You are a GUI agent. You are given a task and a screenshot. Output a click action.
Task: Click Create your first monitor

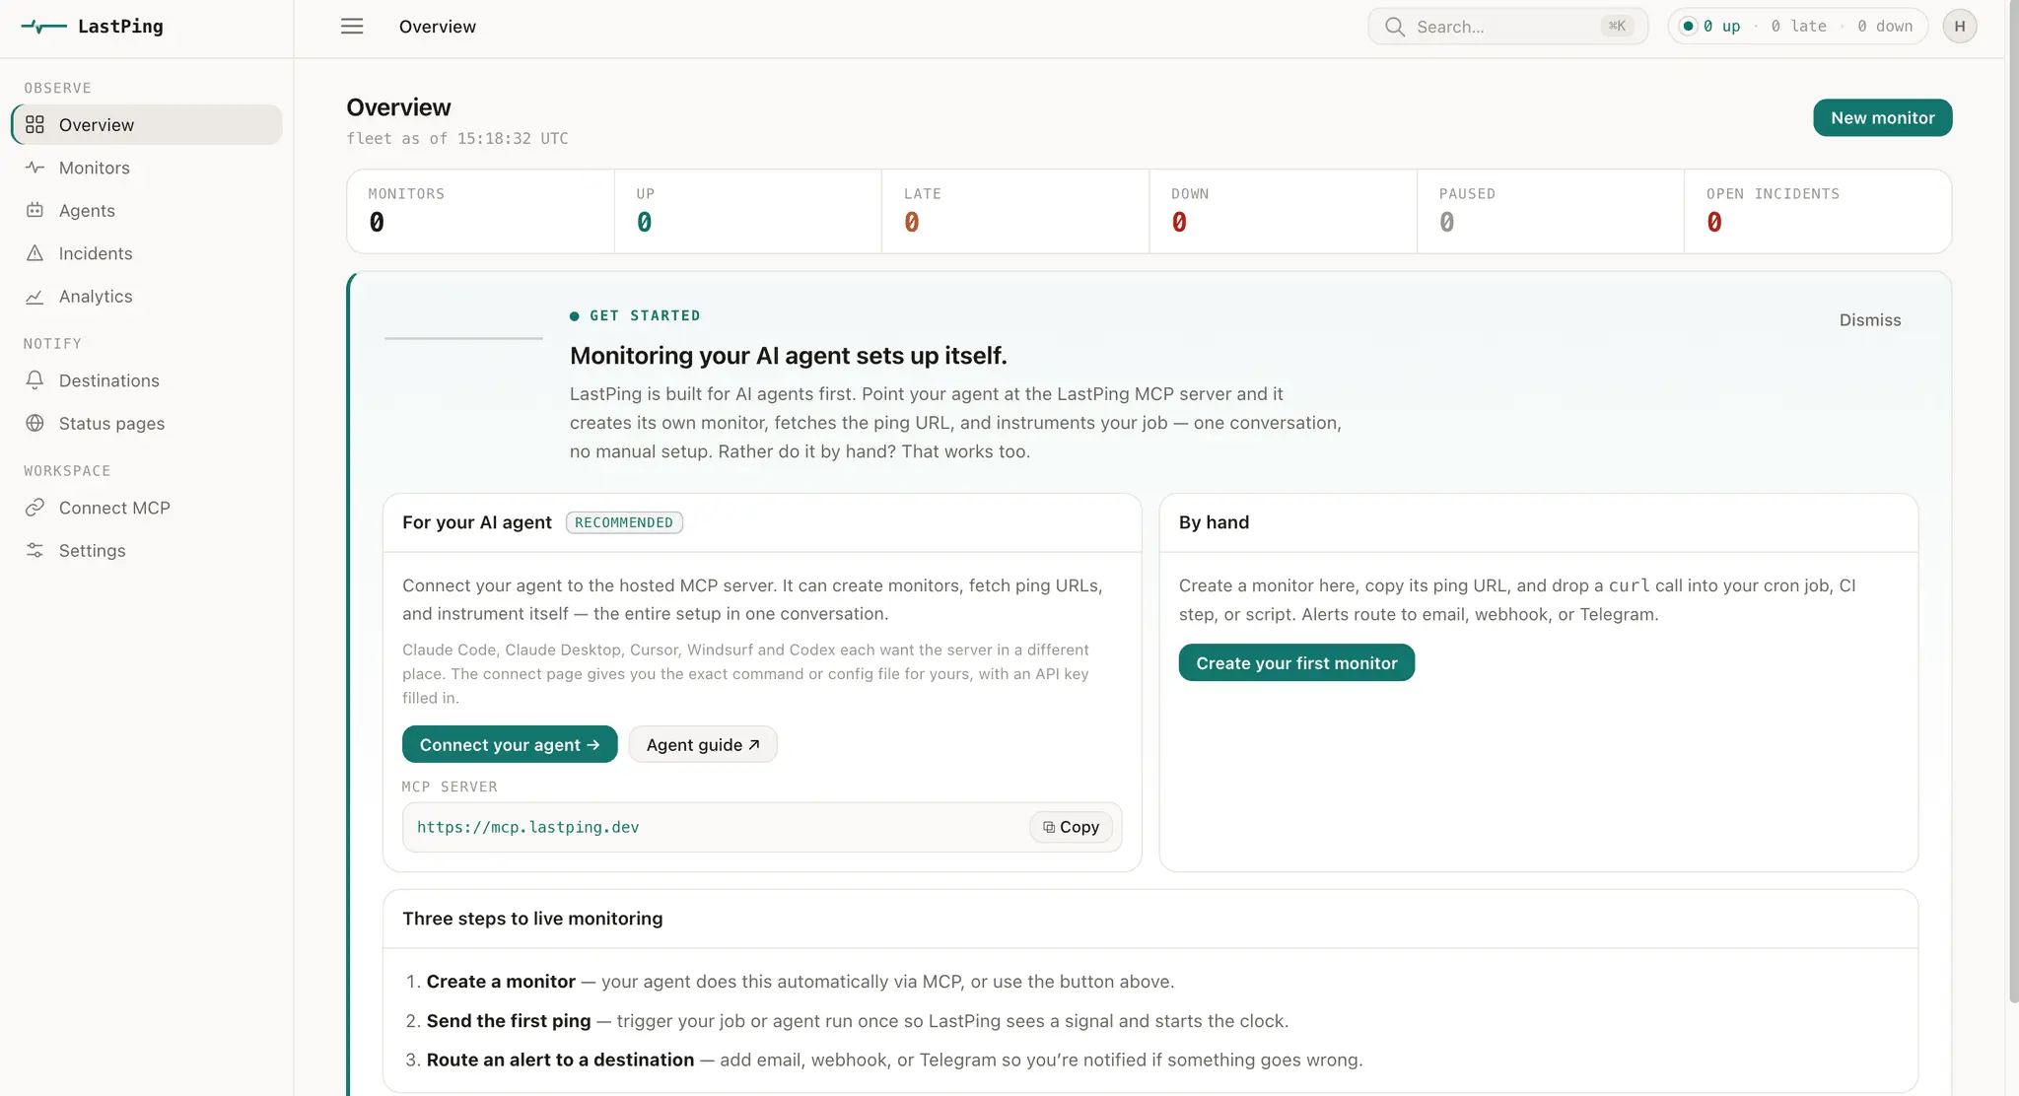1296,662
